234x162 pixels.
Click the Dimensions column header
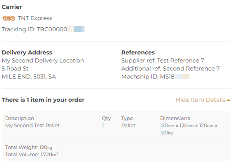tap(175, 118)
